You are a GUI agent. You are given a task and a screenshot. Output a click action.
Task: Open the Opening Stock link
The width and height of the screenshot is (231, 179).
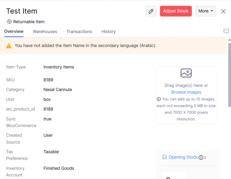(183, 157)
